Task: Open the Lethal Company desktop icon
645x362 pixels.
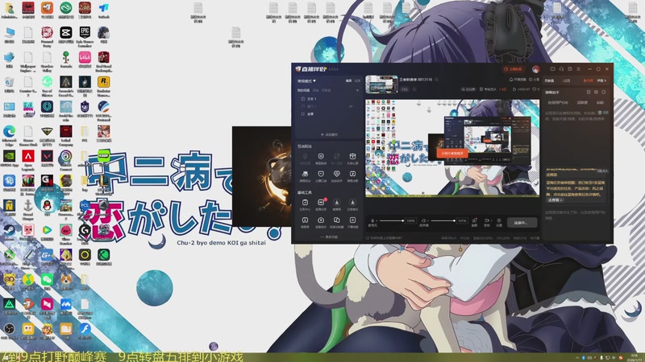Action: click(66, 134)
